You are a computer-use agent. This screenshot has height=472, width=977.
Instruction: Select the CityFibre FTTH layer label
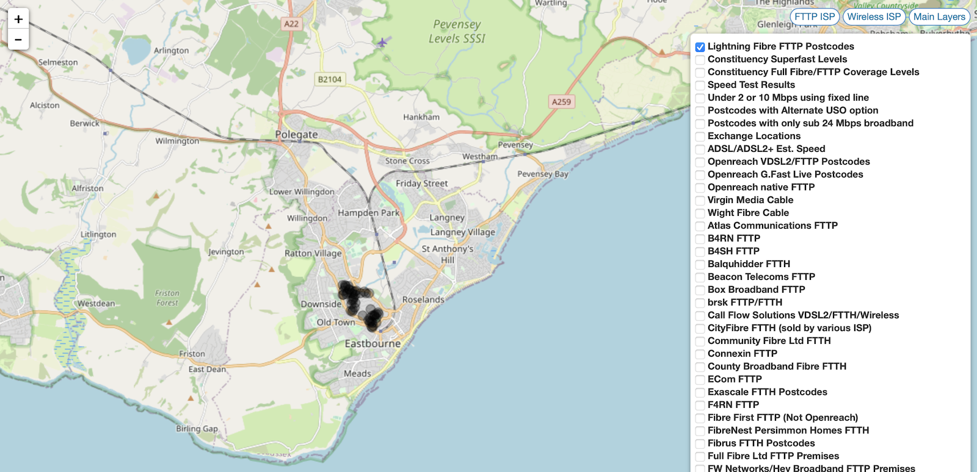point(789,328)
